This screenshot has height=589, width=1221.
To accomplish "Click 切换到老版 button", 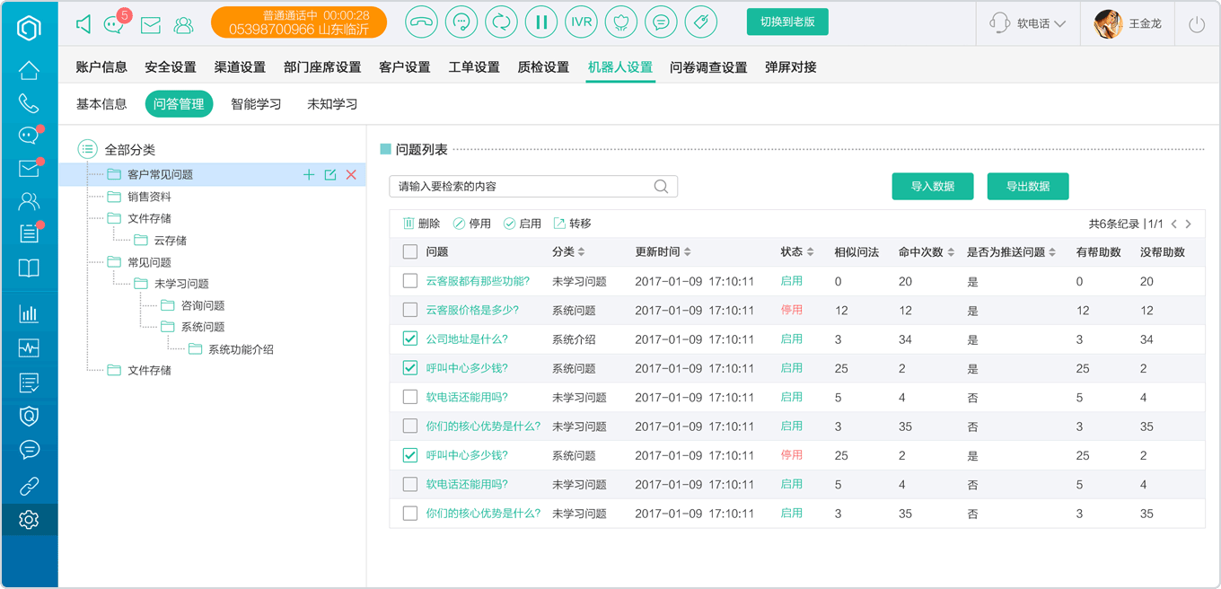I will click(787, 22).
